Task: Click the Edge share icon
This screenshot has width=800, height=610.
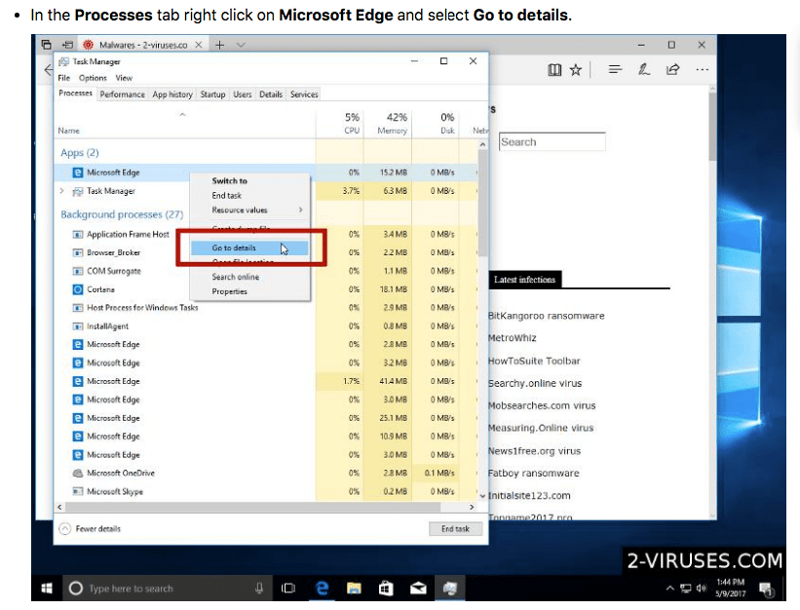Action: [x=673, y=69]
